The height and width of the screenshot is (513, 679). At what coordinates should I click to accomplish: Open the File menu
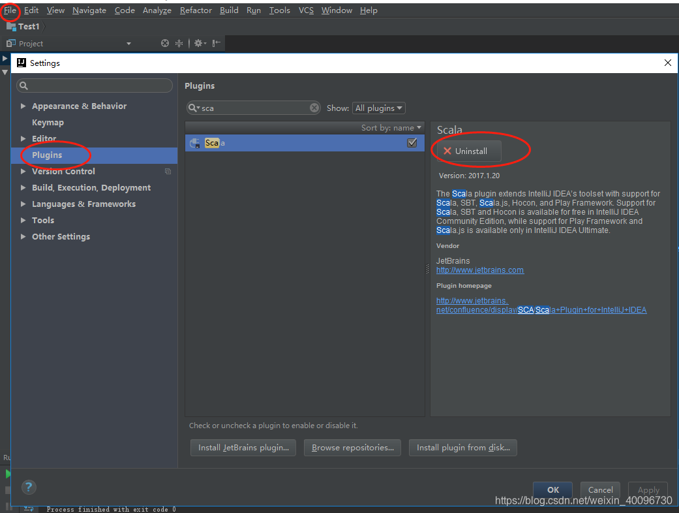point(10,10)
